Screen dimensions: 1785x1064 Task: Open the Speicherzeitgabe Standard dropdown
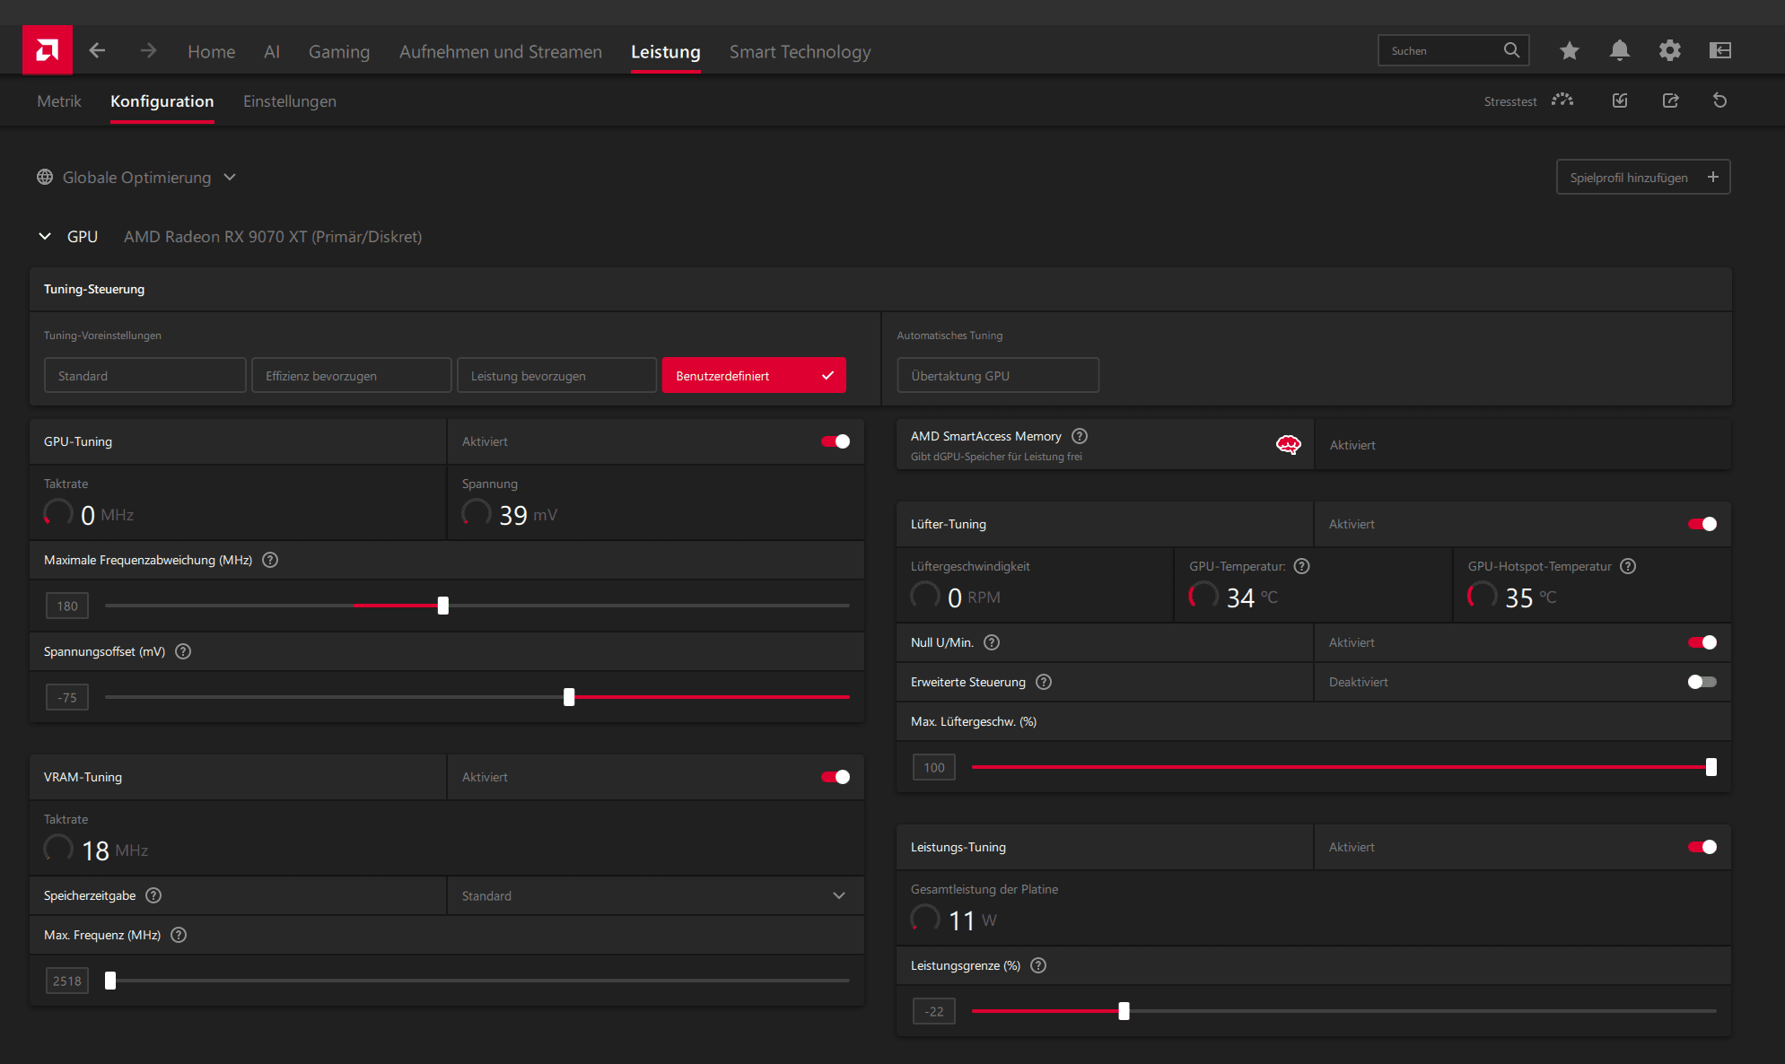pos(654,895)
